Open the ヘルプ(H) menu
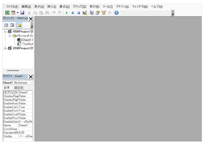The width and height of the screenshot is (203, 143). 157,6
